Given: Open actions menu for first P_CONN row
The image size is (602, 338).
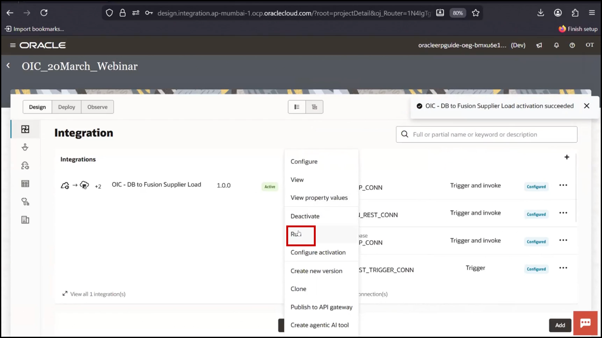Looking at the screenshot, I should 563,185.
